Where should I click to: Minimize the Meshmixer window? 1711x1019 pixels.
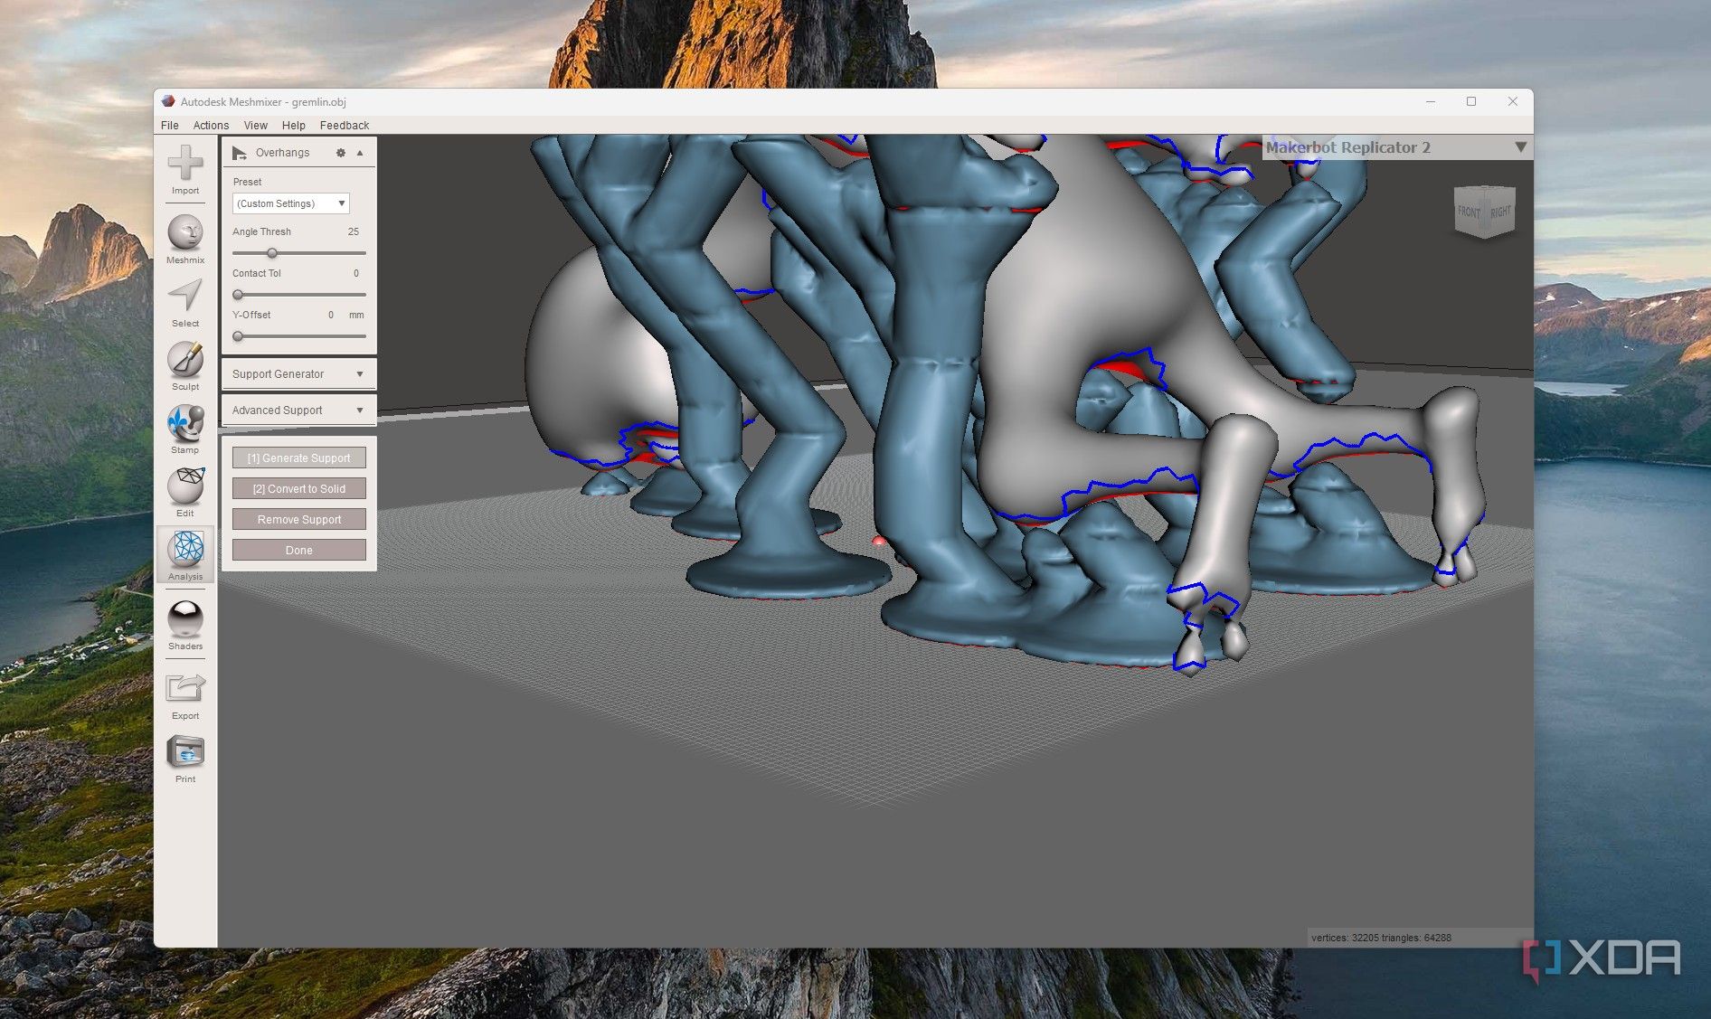1431,101
